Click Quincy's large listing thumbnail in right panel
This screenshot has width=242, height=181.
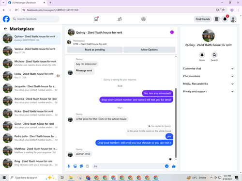pos(208,35)
